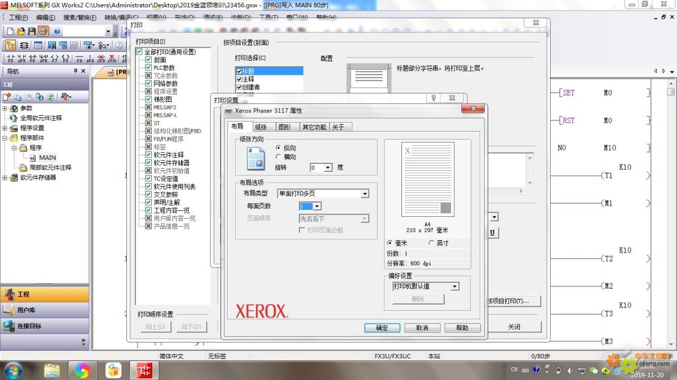Expand the 程序设置 tree node
Screen dimensions: 677x380
[x=5, y=128]
